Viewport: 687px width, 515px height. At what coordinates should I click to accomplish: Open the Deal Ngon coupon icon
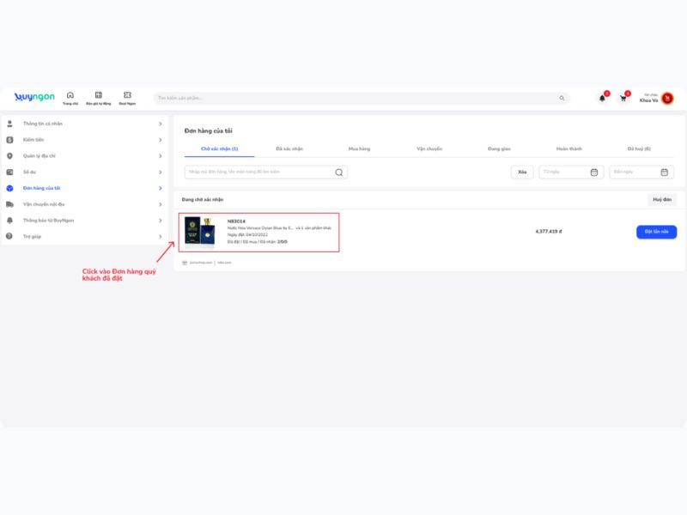tap(127, 95)
